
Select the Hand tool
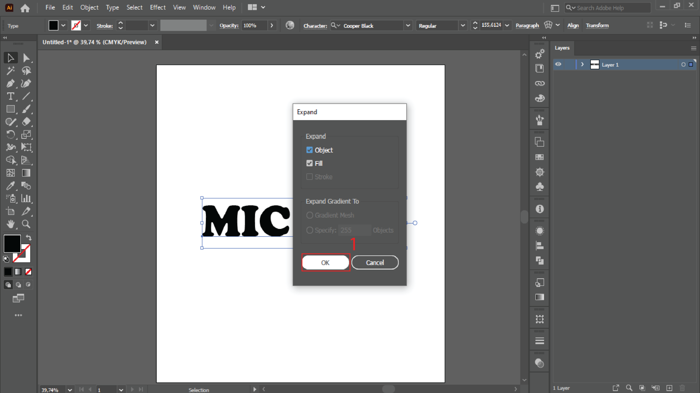click(x=10, y=224)
